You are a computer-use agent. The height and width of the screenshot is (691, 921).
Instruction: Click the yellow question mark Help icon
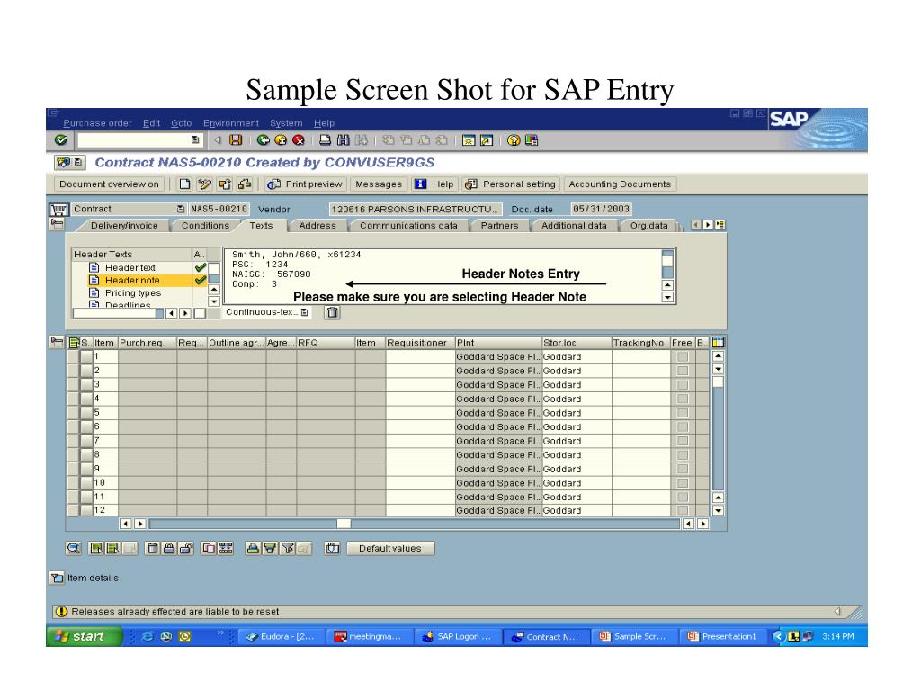[514, 139]
